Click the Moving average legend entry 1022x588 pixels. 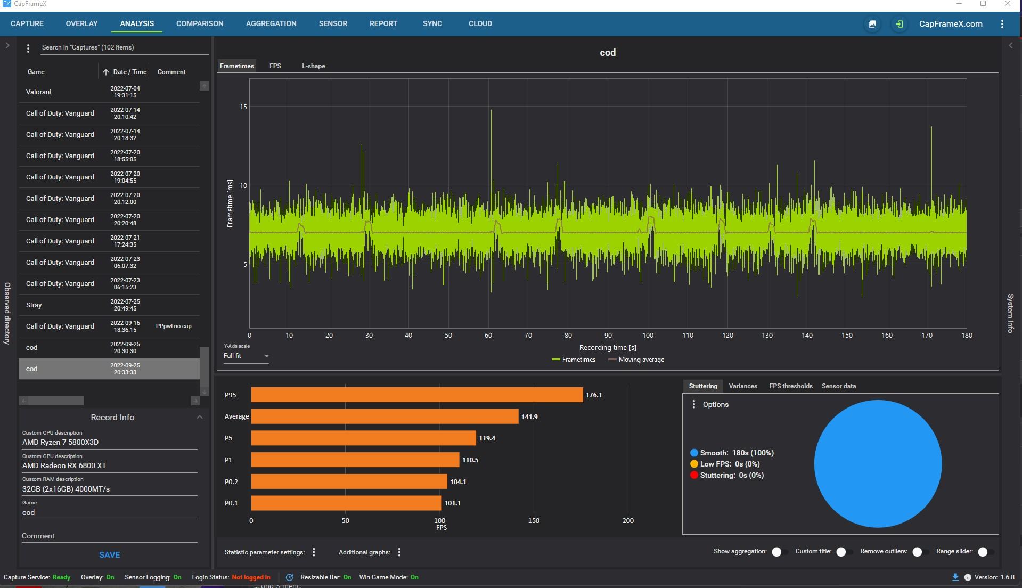tap(636, 360)
